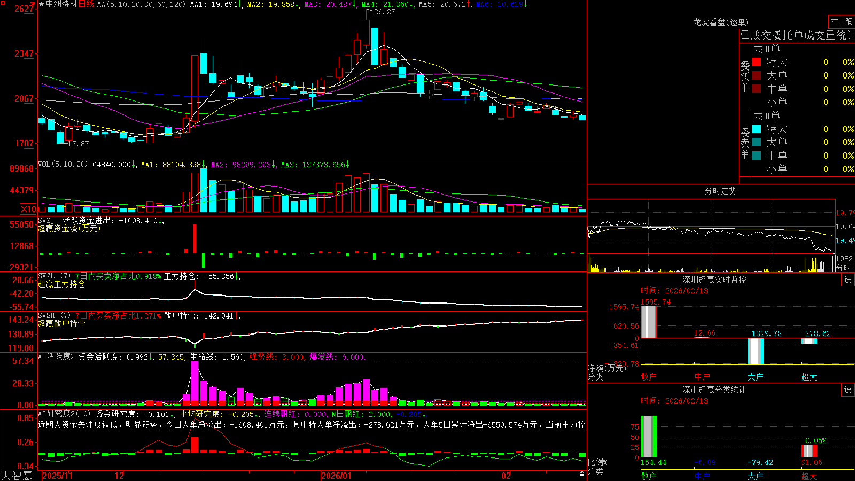This screenshot has height=481, width=855.
Task: Switch to 柱 bar view
Action: [x=835, y=21]
